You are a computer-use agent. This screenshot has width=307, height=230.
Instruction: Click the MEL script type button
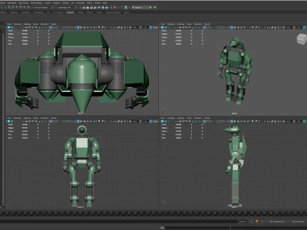coord(162,227)
